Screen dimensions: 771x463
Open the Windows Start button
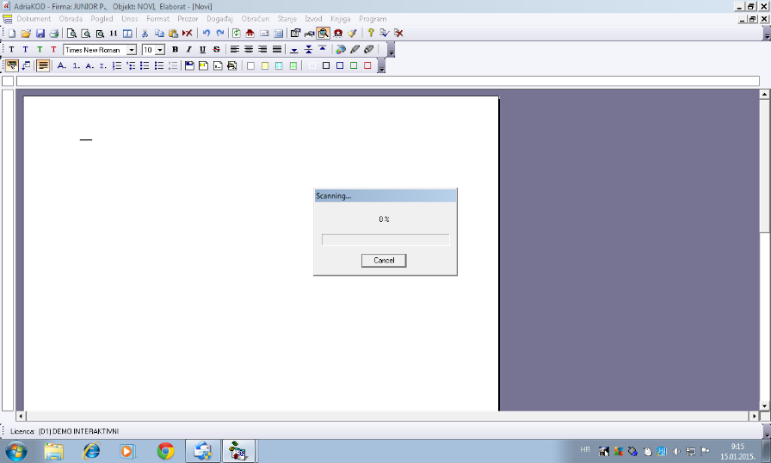[15, 451]
